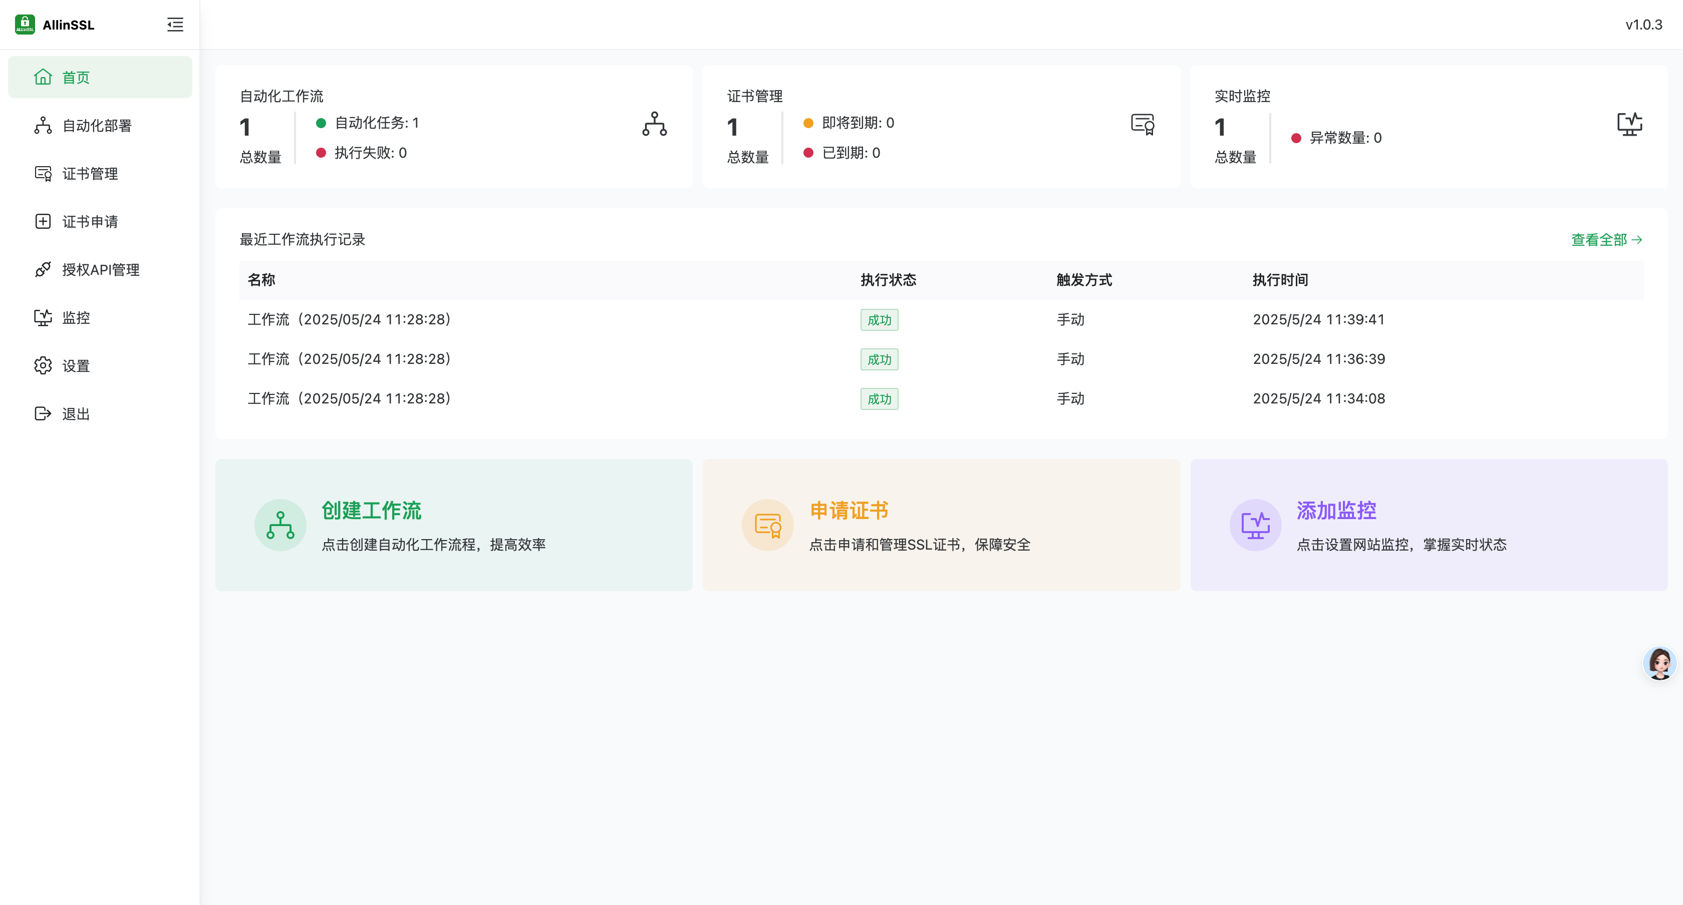
Task: Click the certificate icon in 证书管理 card
Action: click(1142, 124)
